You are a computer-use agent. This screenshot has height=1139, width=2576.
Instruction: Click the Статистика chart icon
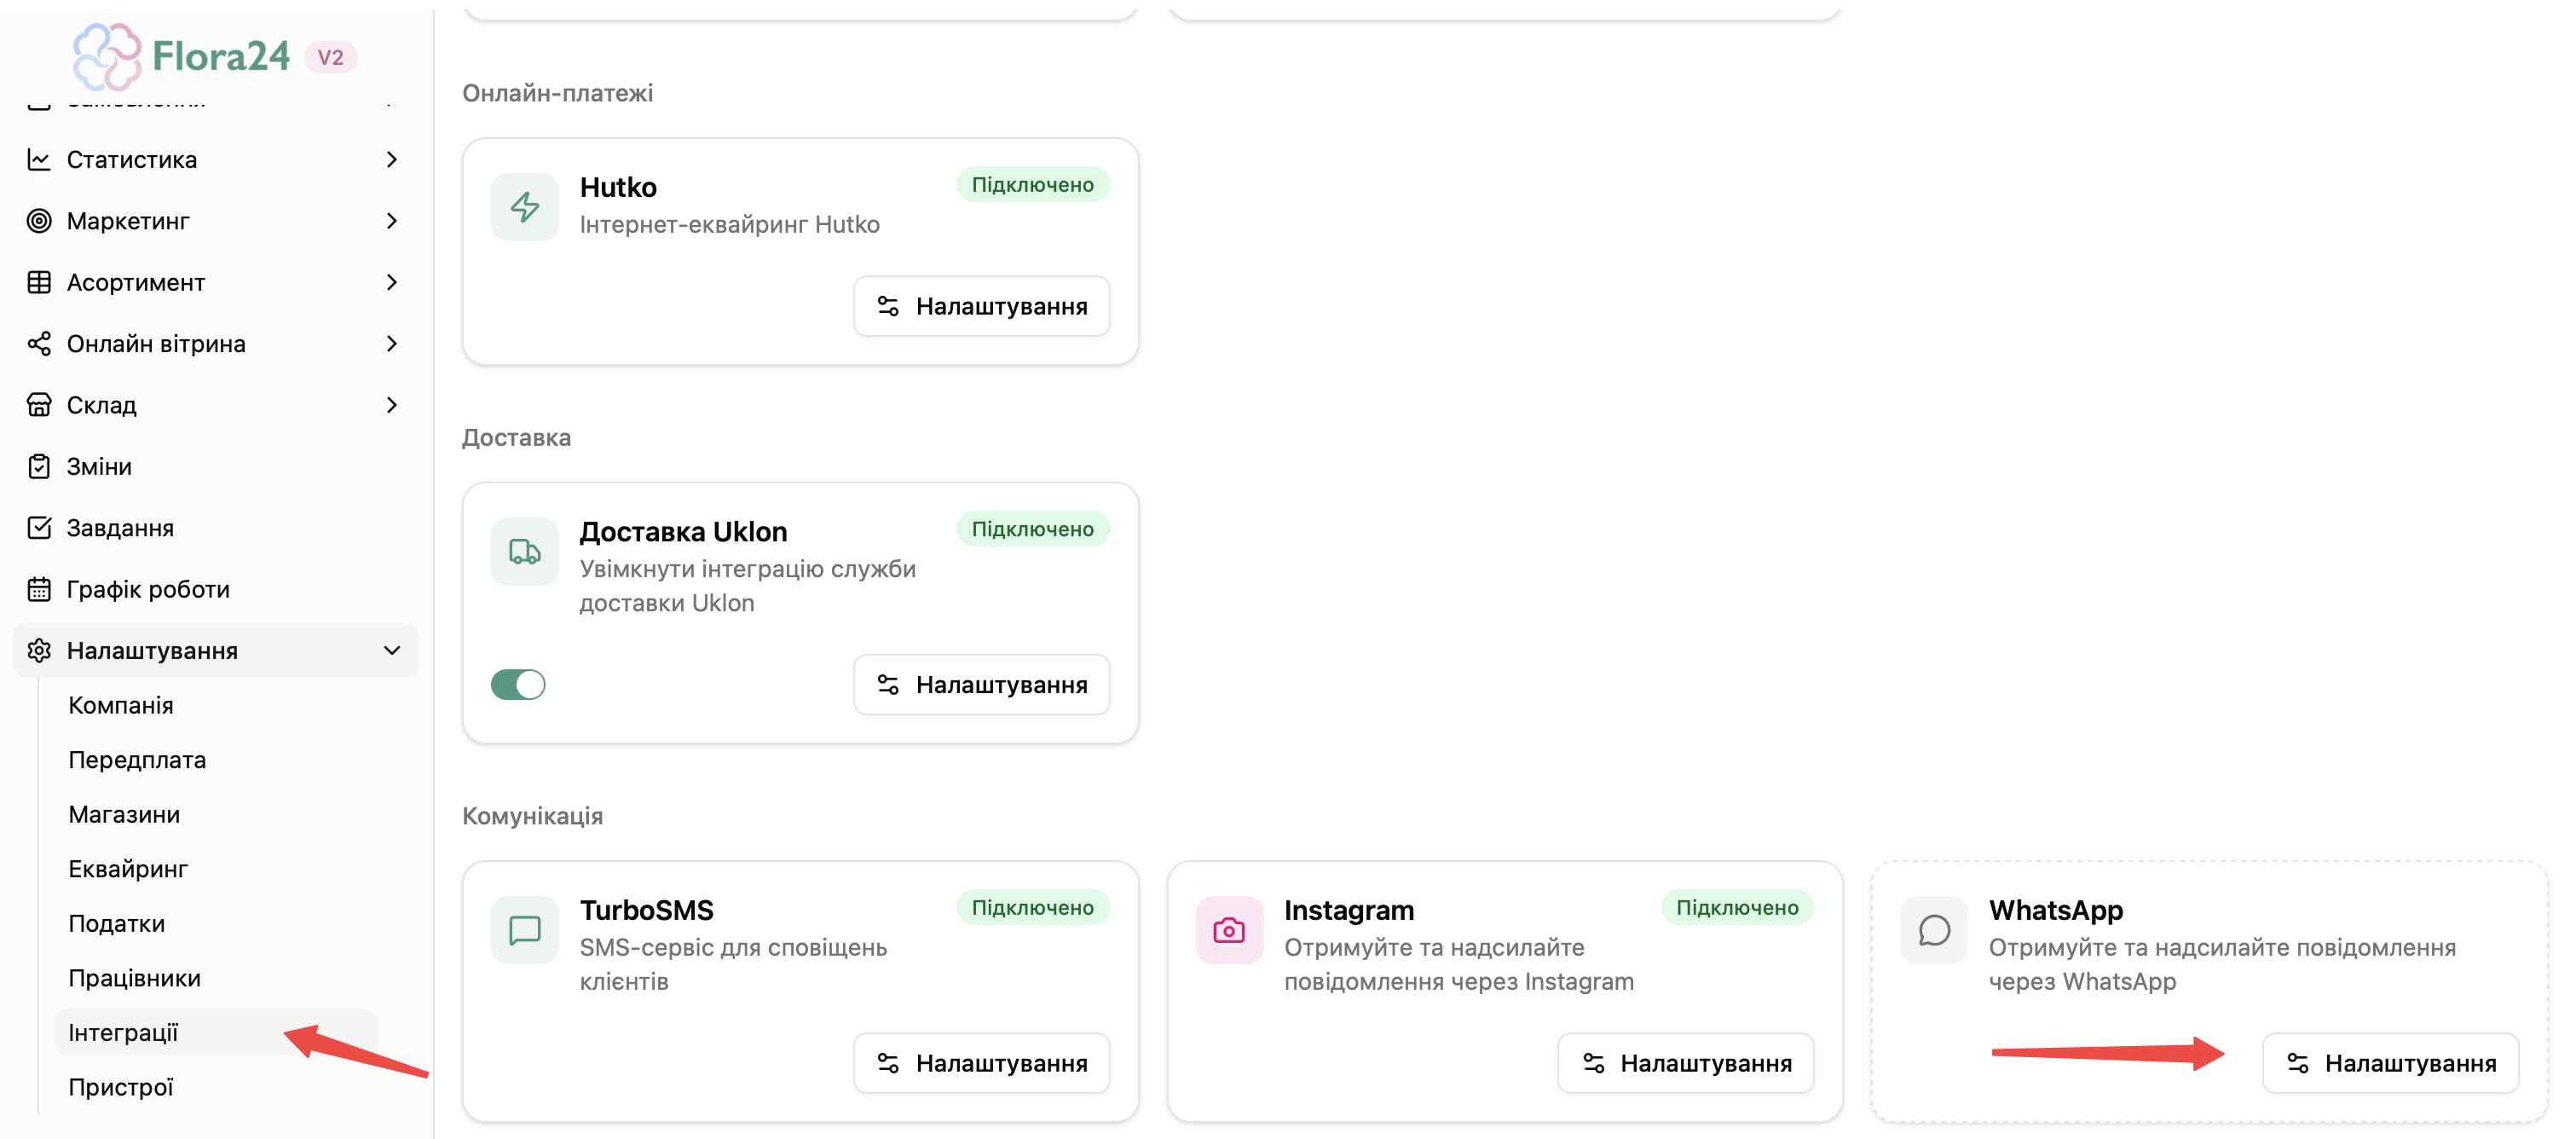point(39,160)
